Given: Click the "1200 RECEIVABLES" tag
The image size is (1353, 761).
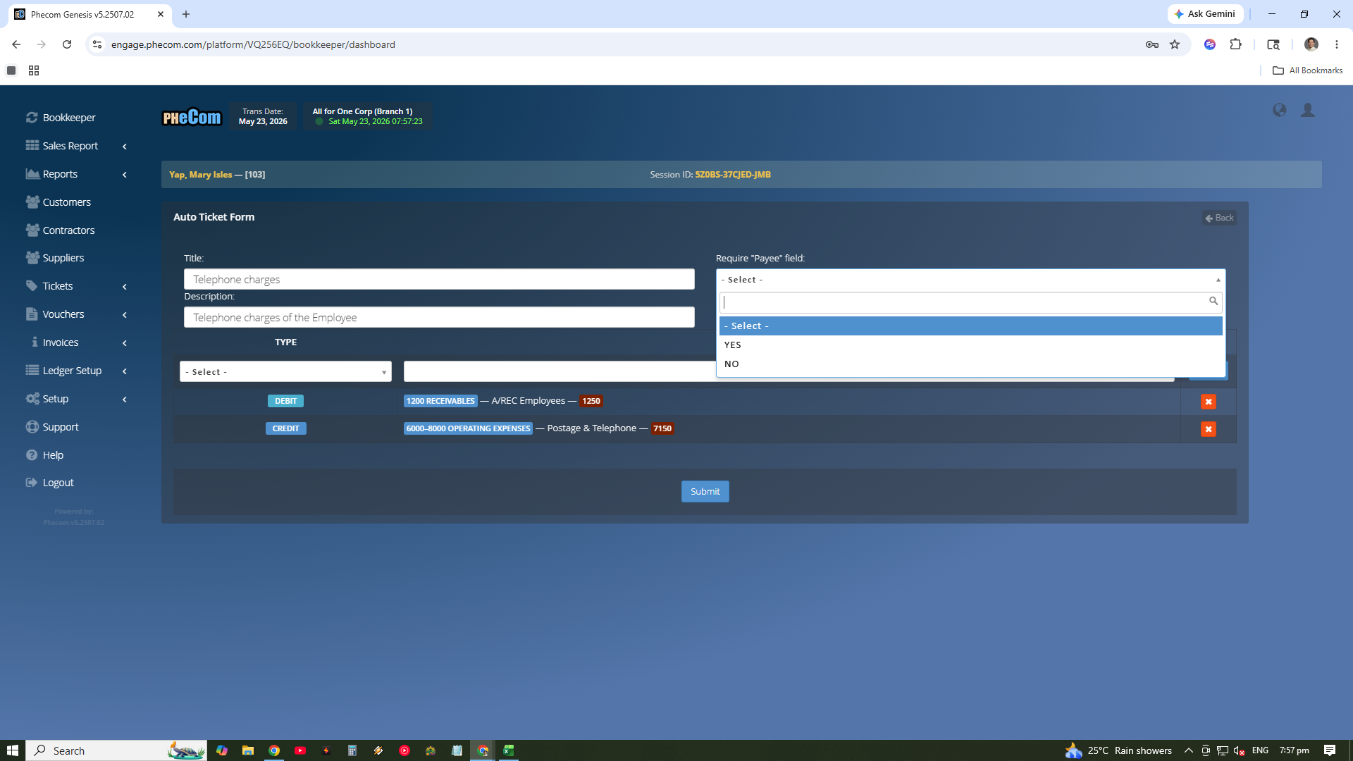Looking at the screenshot, I should click(440, 401).
